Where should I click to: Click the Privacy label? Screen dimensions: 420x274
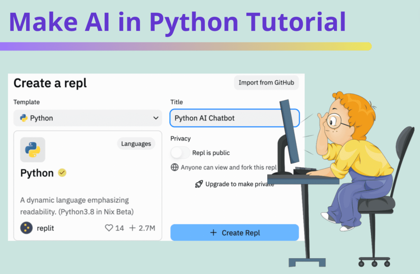(181, 139)
